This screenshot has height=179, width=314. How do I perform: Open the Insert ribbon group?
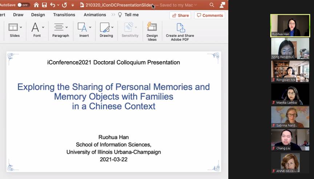pyautogui.click(x=84, y=31)
